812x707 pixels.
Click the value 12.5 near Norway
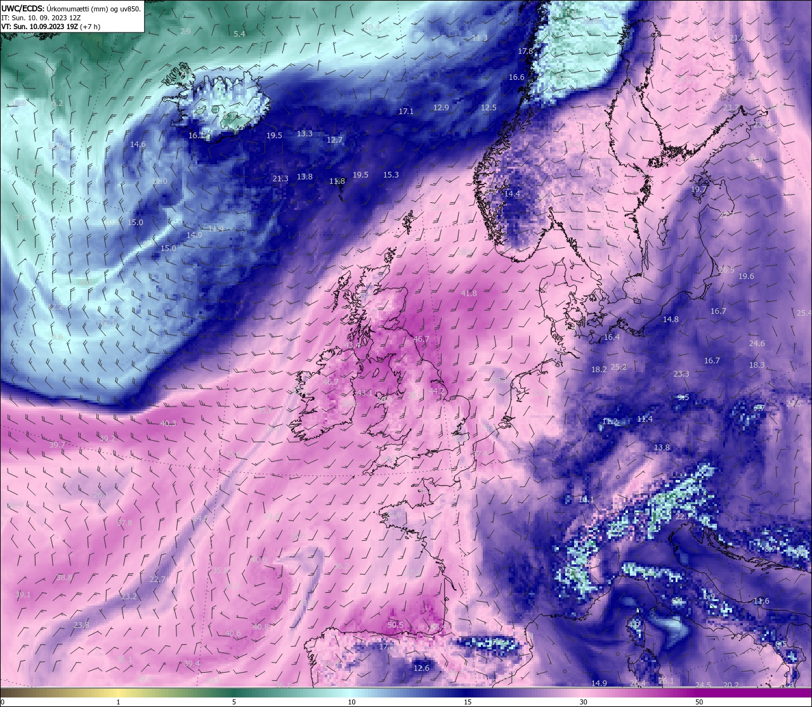tap(488, 108)
